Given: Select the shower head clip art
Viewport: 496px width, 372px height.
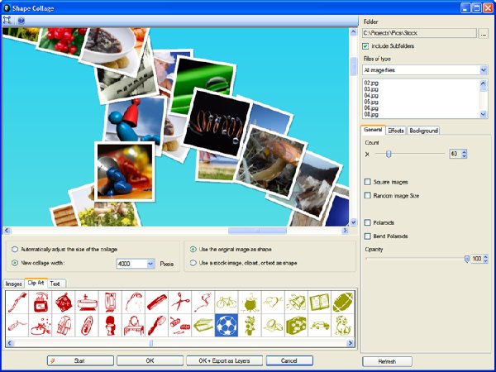Looking at the screenshot, I should 133,302.
